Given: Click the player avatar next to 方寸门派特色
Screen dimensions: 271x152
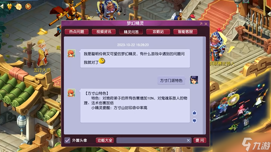Looking at the screenshot, I should 194,80.
